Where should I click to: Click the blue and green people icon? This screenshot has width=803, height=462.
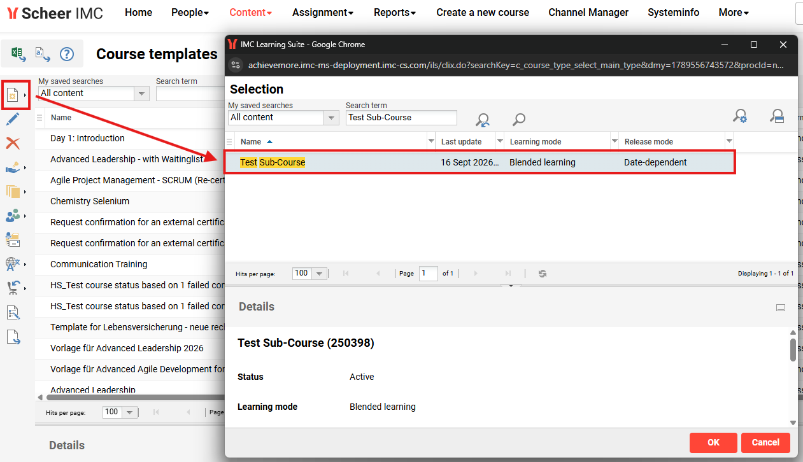click(13, 216)
